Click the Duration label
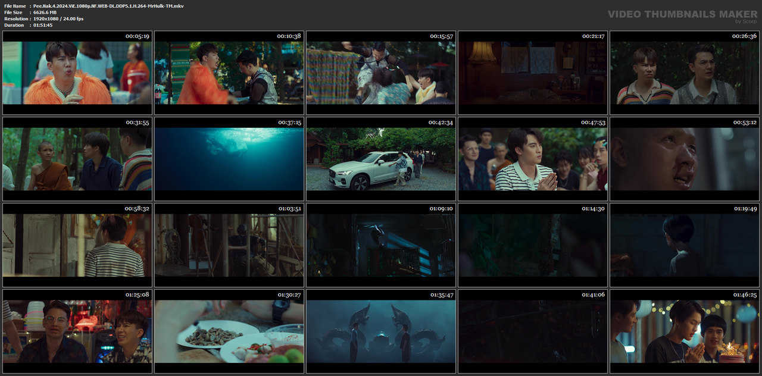Viewport: 762px width, 376px height. pyautogui.click(x=14, y=25)
